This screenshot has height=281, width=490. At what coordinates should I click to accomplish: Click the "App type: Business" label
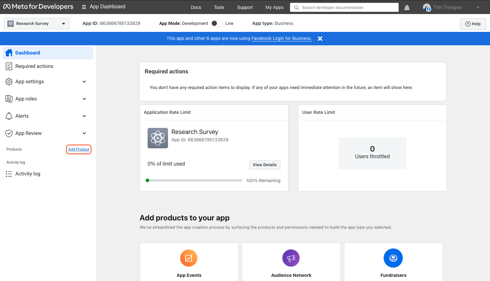(x=273, y=23)
